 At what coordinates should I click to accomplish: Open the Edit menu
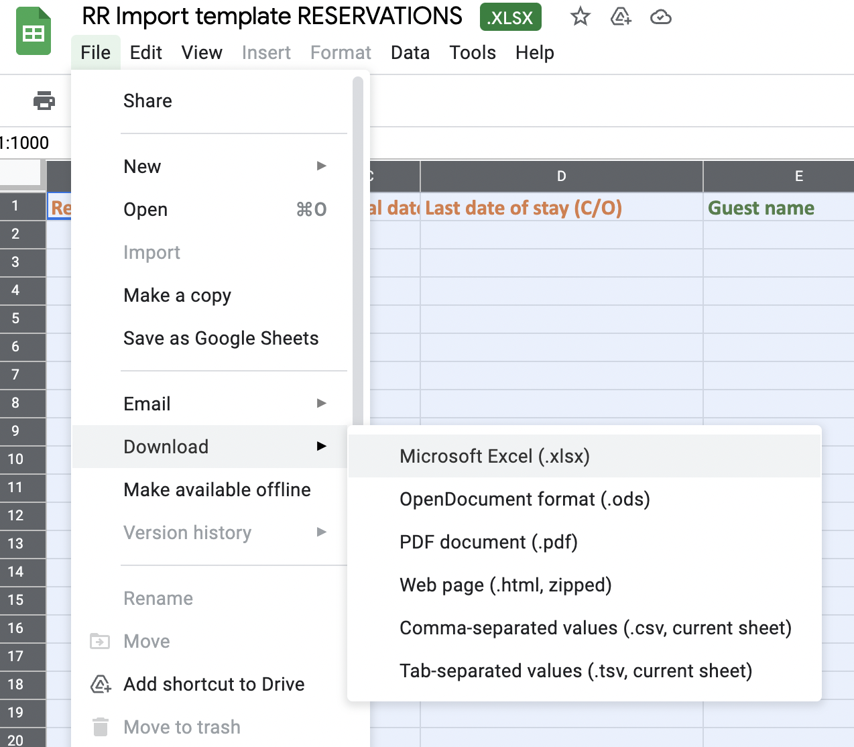(x=146, y=52)
